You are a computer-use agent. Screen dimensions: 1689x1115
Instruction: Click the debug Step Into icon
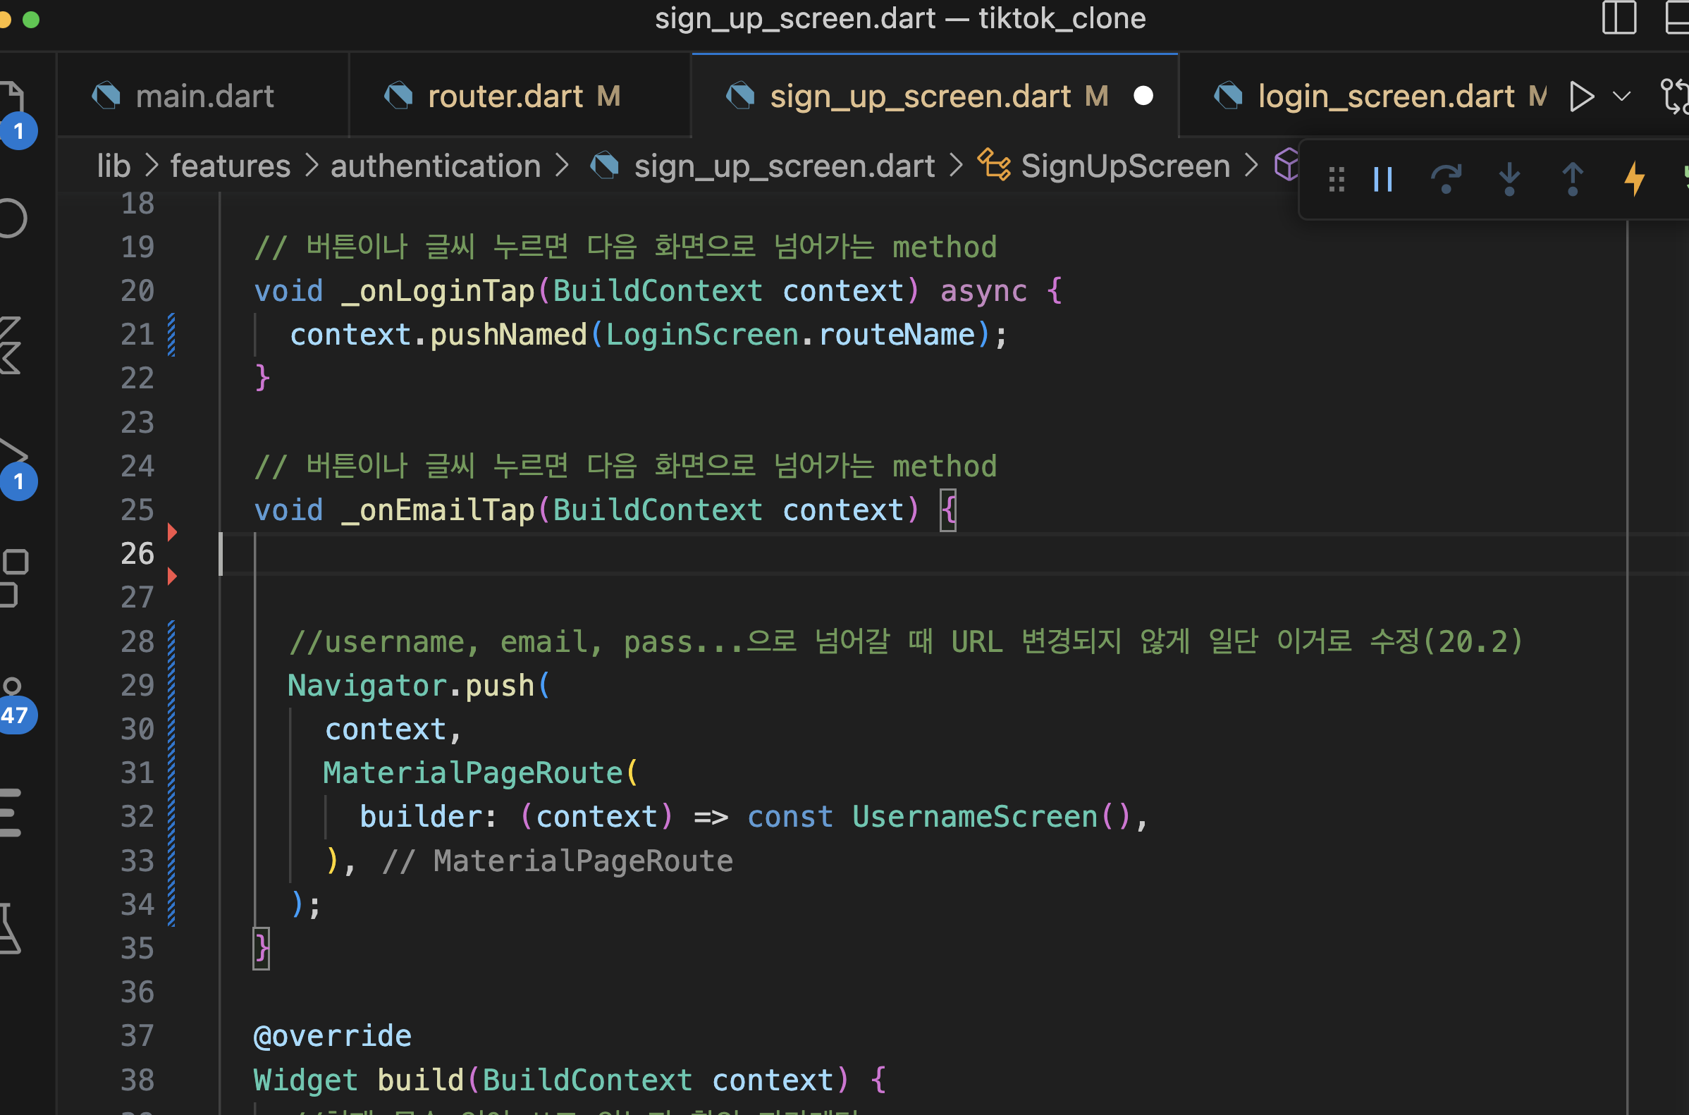[1509, 179]
